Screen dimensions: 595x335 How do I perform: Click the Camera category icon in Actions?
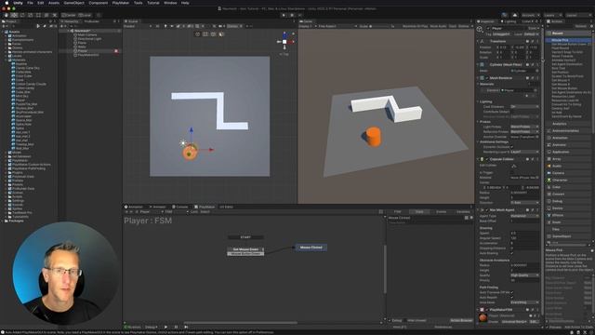pos(549,173)
